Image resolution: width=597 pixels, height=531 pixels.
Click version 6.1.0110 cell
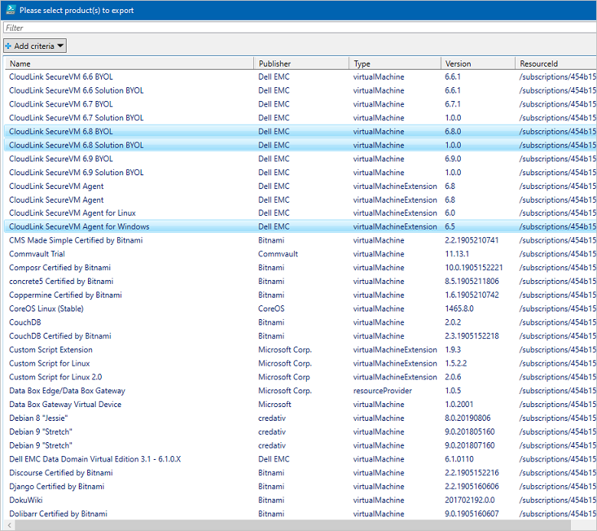pos(459,459)
